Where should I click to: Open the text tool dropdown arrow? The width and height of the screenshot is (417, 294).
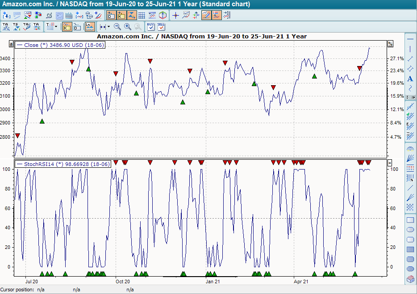point(55,26)
